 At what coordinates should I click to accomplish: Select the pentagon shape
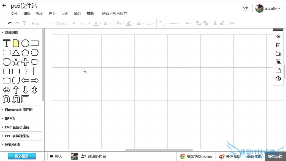(25, 53)
